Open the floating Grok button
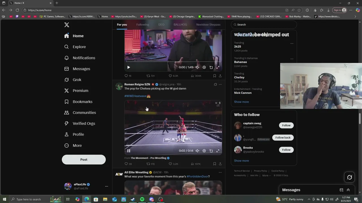This screenshot has height=203, width=362. coord(350,177)
